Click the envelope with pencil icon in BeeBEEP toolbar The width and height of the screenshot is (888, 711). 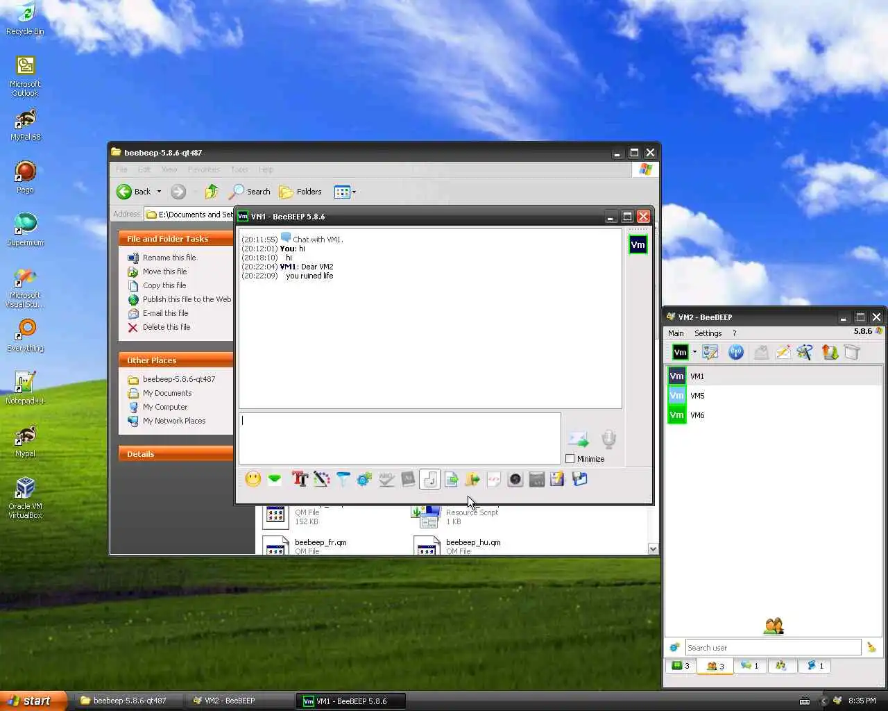[x=783, y=353]
